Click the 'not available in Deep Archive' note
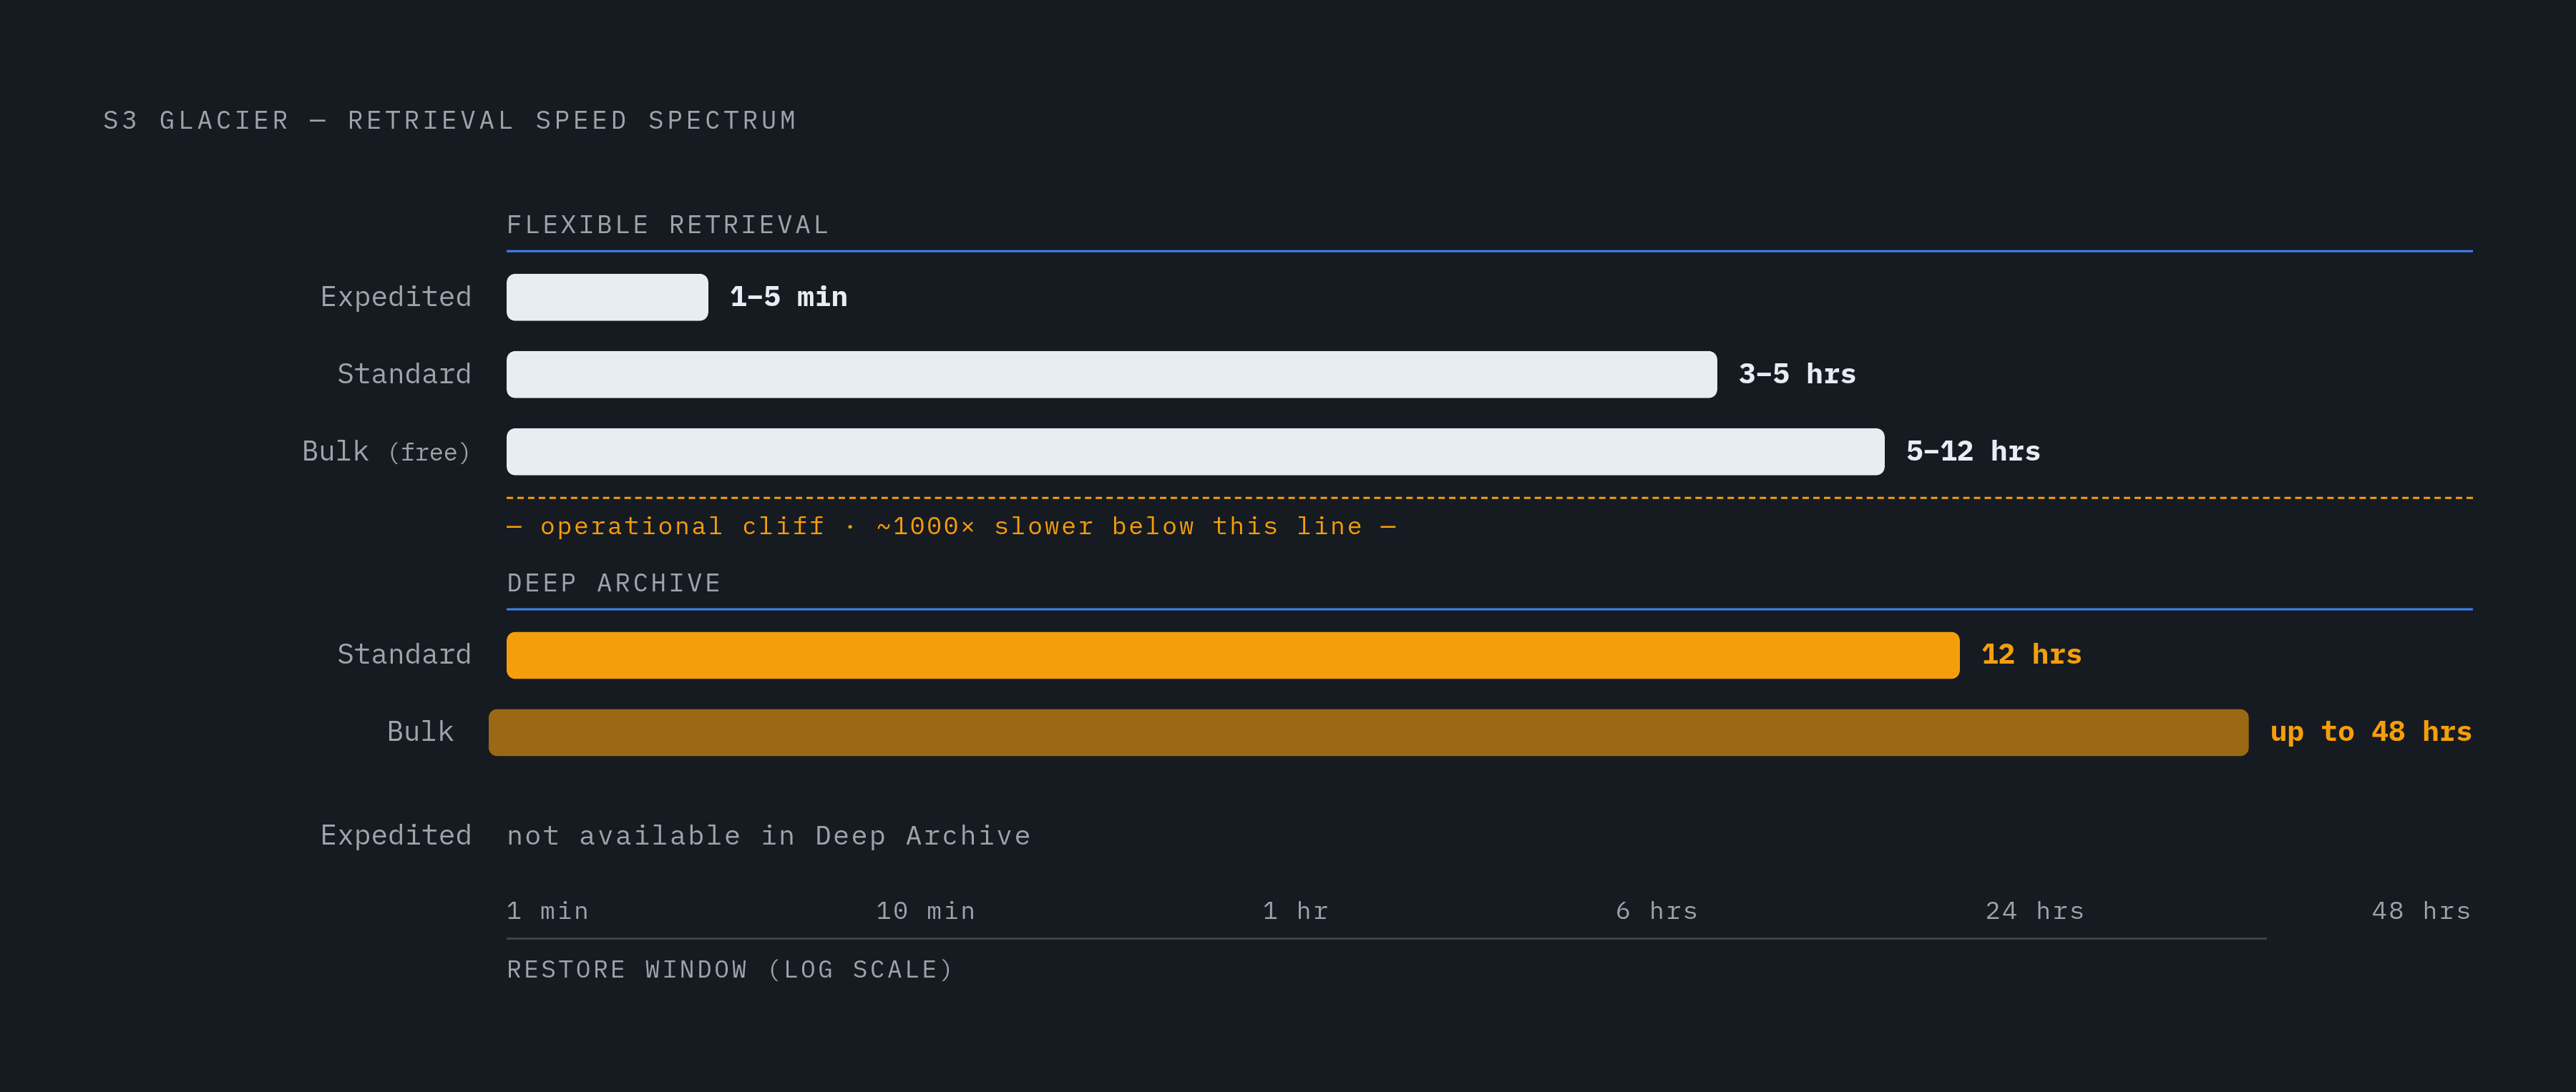This screenshot has width=2576, height=1092. pyautogui.click(x=768, y=835)
